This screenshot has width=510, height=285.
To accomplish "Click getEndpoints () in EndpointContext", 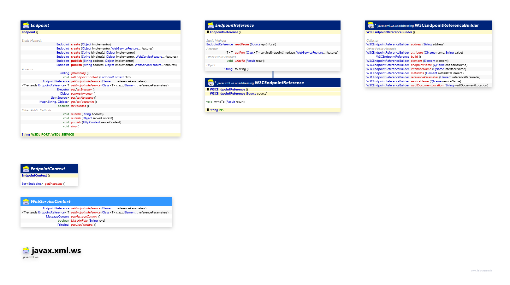I will point(55,184).
